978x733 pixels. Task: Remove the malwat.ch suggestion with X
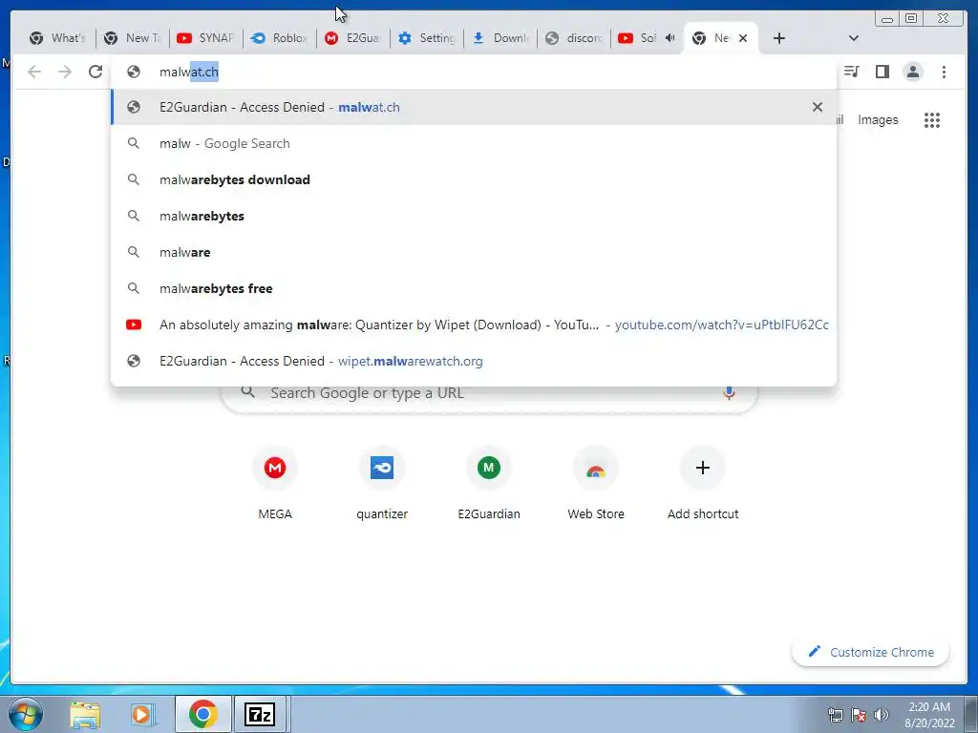(818, 107)
